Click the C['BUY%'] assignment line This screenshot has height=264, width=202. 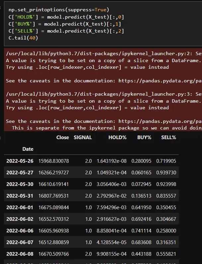point(65,24)
